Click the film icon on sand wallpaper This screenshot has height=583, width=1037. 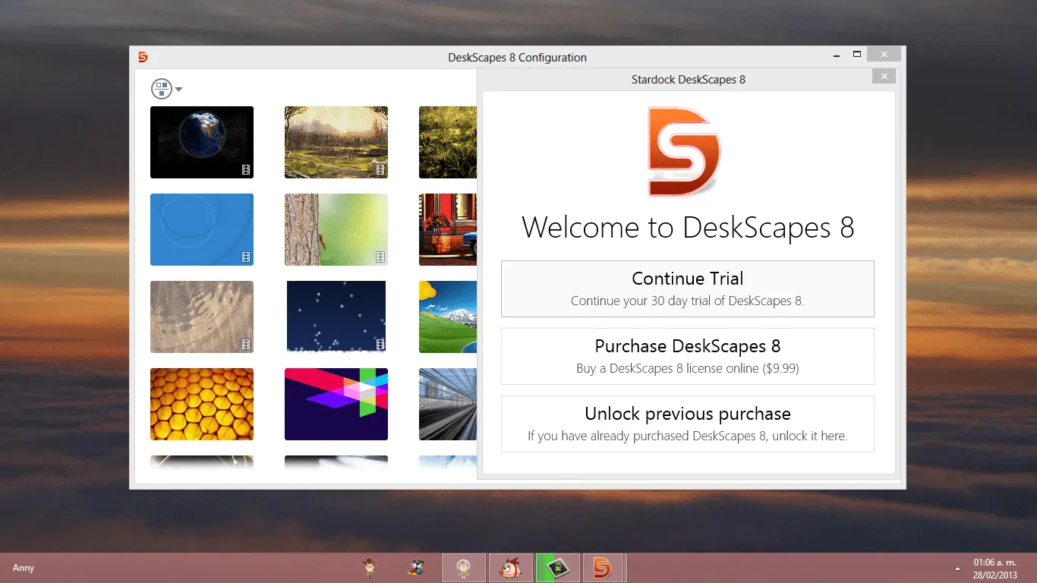click(246, 345)
